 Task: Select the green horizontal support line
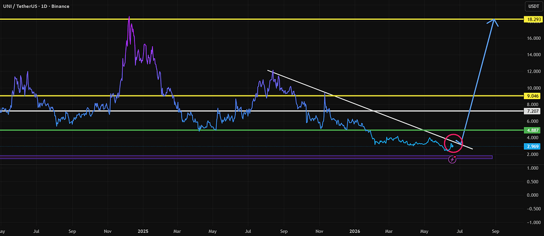[x=262, y=130]
